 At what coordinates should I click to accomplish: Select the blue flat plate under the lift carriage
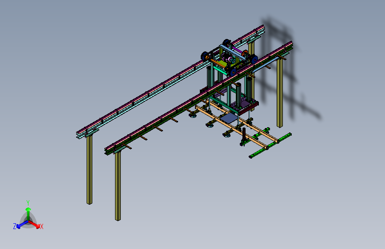click(229, 118)
